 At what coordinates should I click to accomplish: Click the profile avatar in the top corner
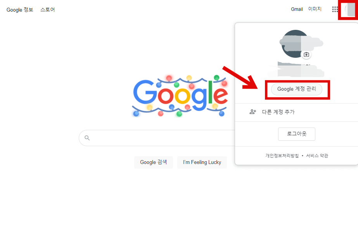click(x=350, y=10)
